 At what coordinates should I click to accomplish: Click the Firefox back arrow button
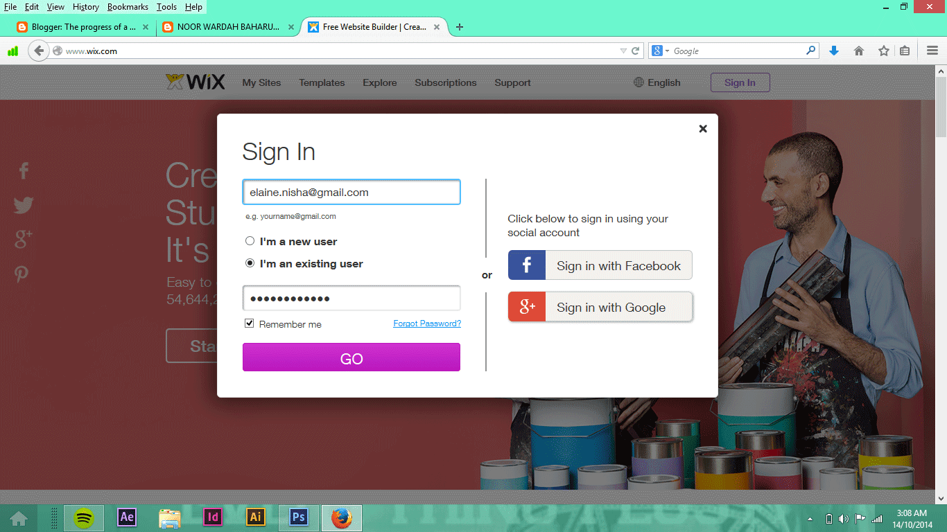click(38, 51)
